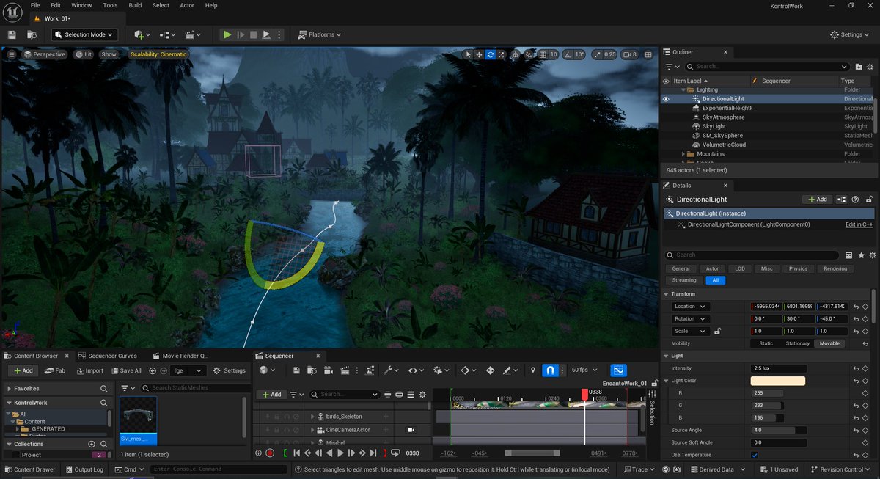Viewport: 880px width, 479px height.
Task: Open the Tools menu
Action: [110, 5]
